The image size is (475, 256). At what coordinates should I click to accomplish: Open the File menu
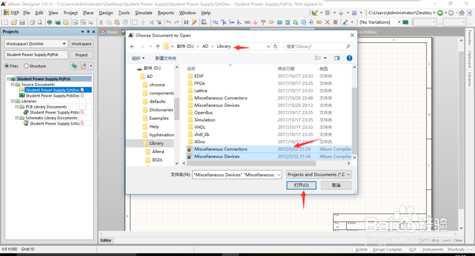click(x=26, y=13)
